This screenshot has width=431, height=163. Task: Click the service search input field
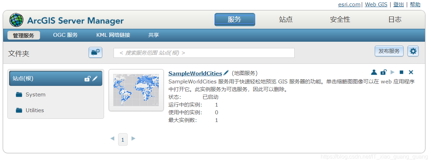pos(204,53)
